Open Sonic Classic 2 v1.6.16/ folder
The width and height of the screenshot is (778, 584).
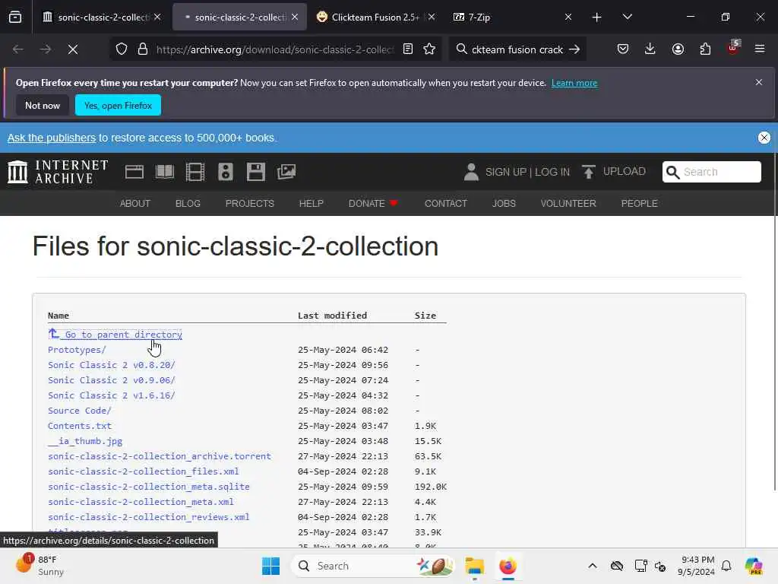[112, 395]
